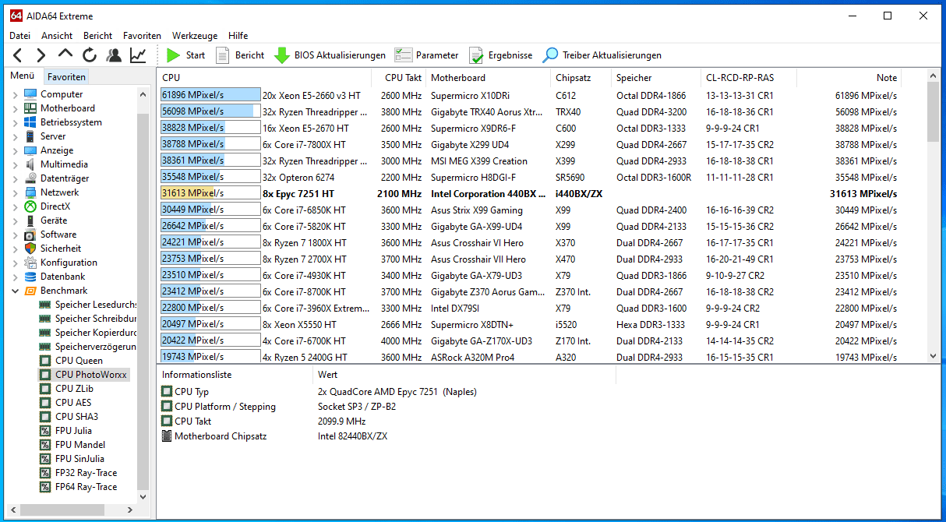
Task: Open the Favoriten menu in menu bar
Action: click(x=142, y=35)
